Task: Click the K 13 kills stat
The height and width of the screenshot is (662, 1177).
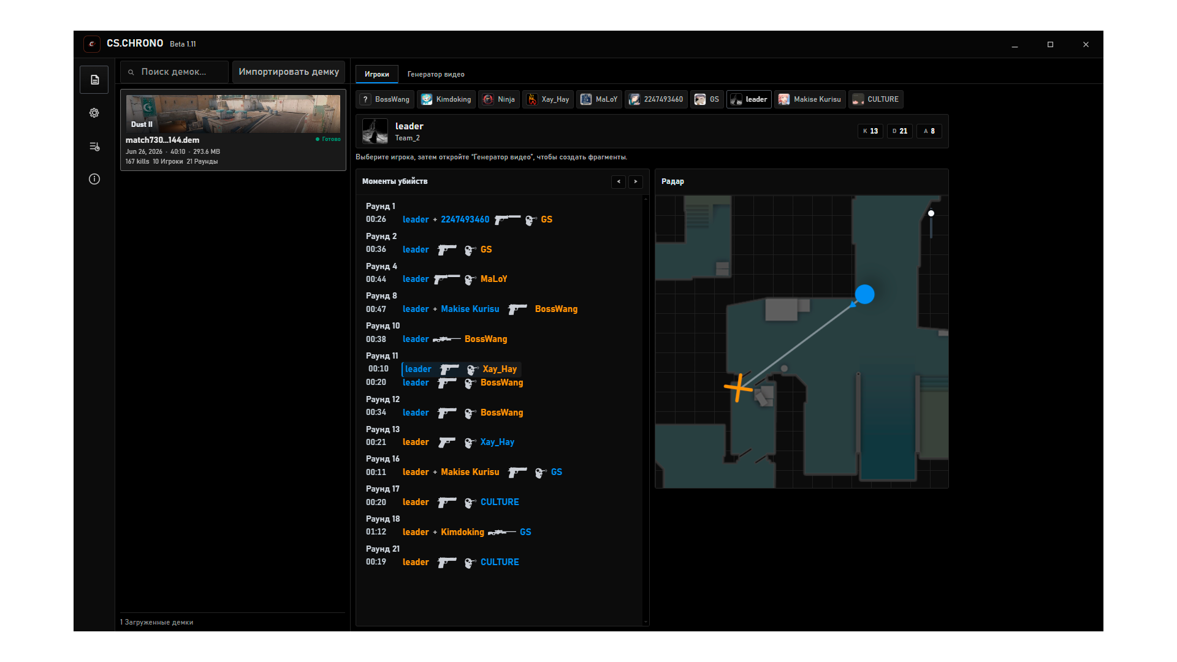Action: [870, 131]
